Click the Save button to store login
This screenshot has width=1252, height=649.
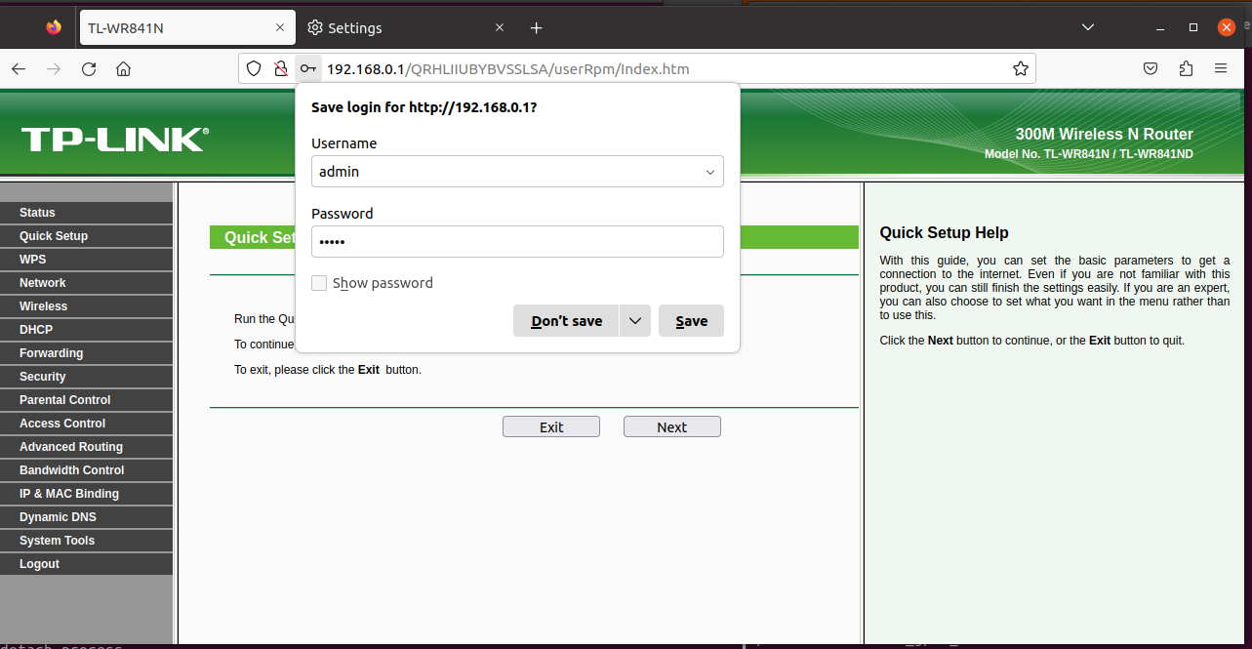coord(691,320)
